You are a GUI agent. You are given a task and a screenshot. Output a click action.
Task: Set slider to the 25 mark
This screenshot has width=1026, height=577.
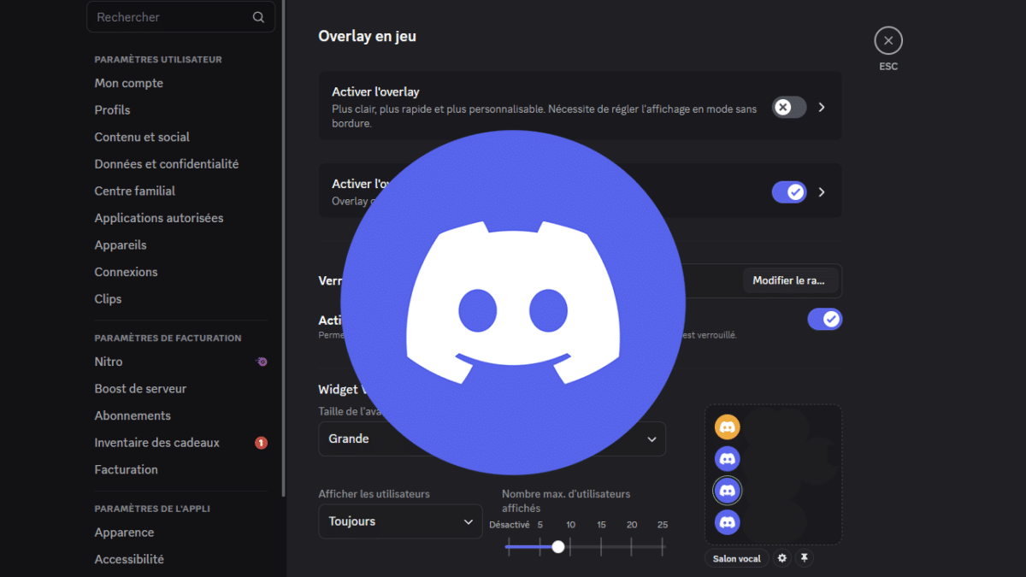pyautogui.click(x=663, y=546)
